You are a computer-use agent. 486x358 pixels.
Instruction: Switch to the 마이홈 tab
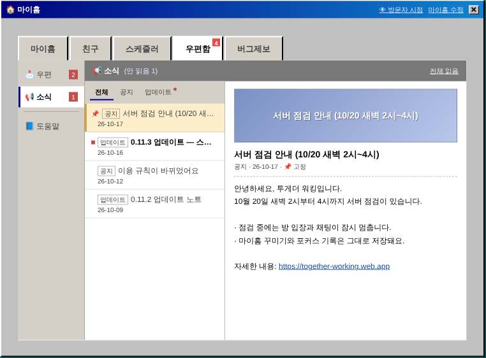[43, 48]
